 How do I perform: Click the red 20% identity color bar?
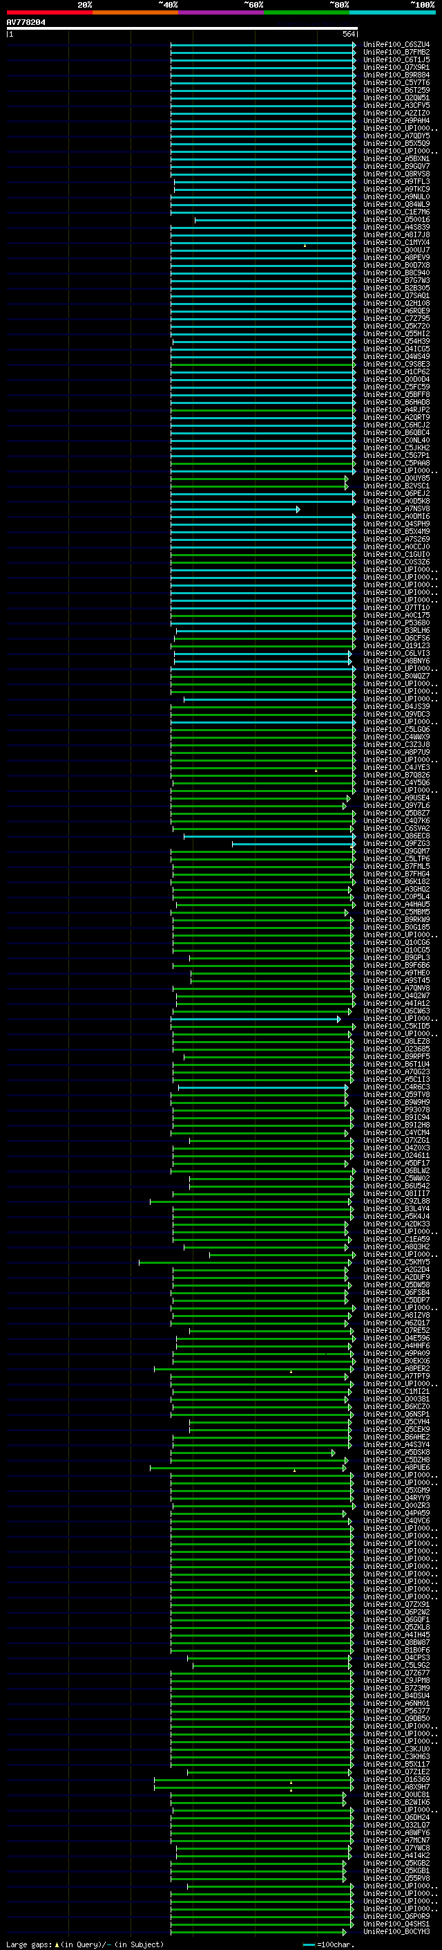pyautogui.click(x=49, y=12)
